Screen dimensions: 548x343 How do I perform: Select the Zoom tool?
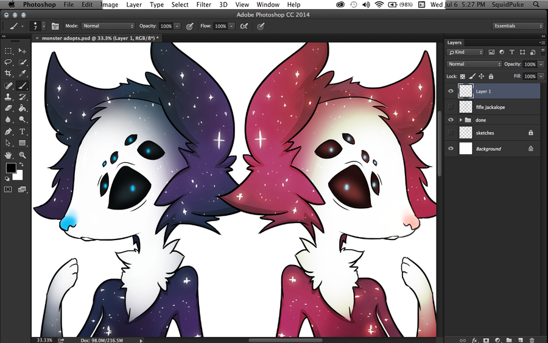(x=23, y=155)
